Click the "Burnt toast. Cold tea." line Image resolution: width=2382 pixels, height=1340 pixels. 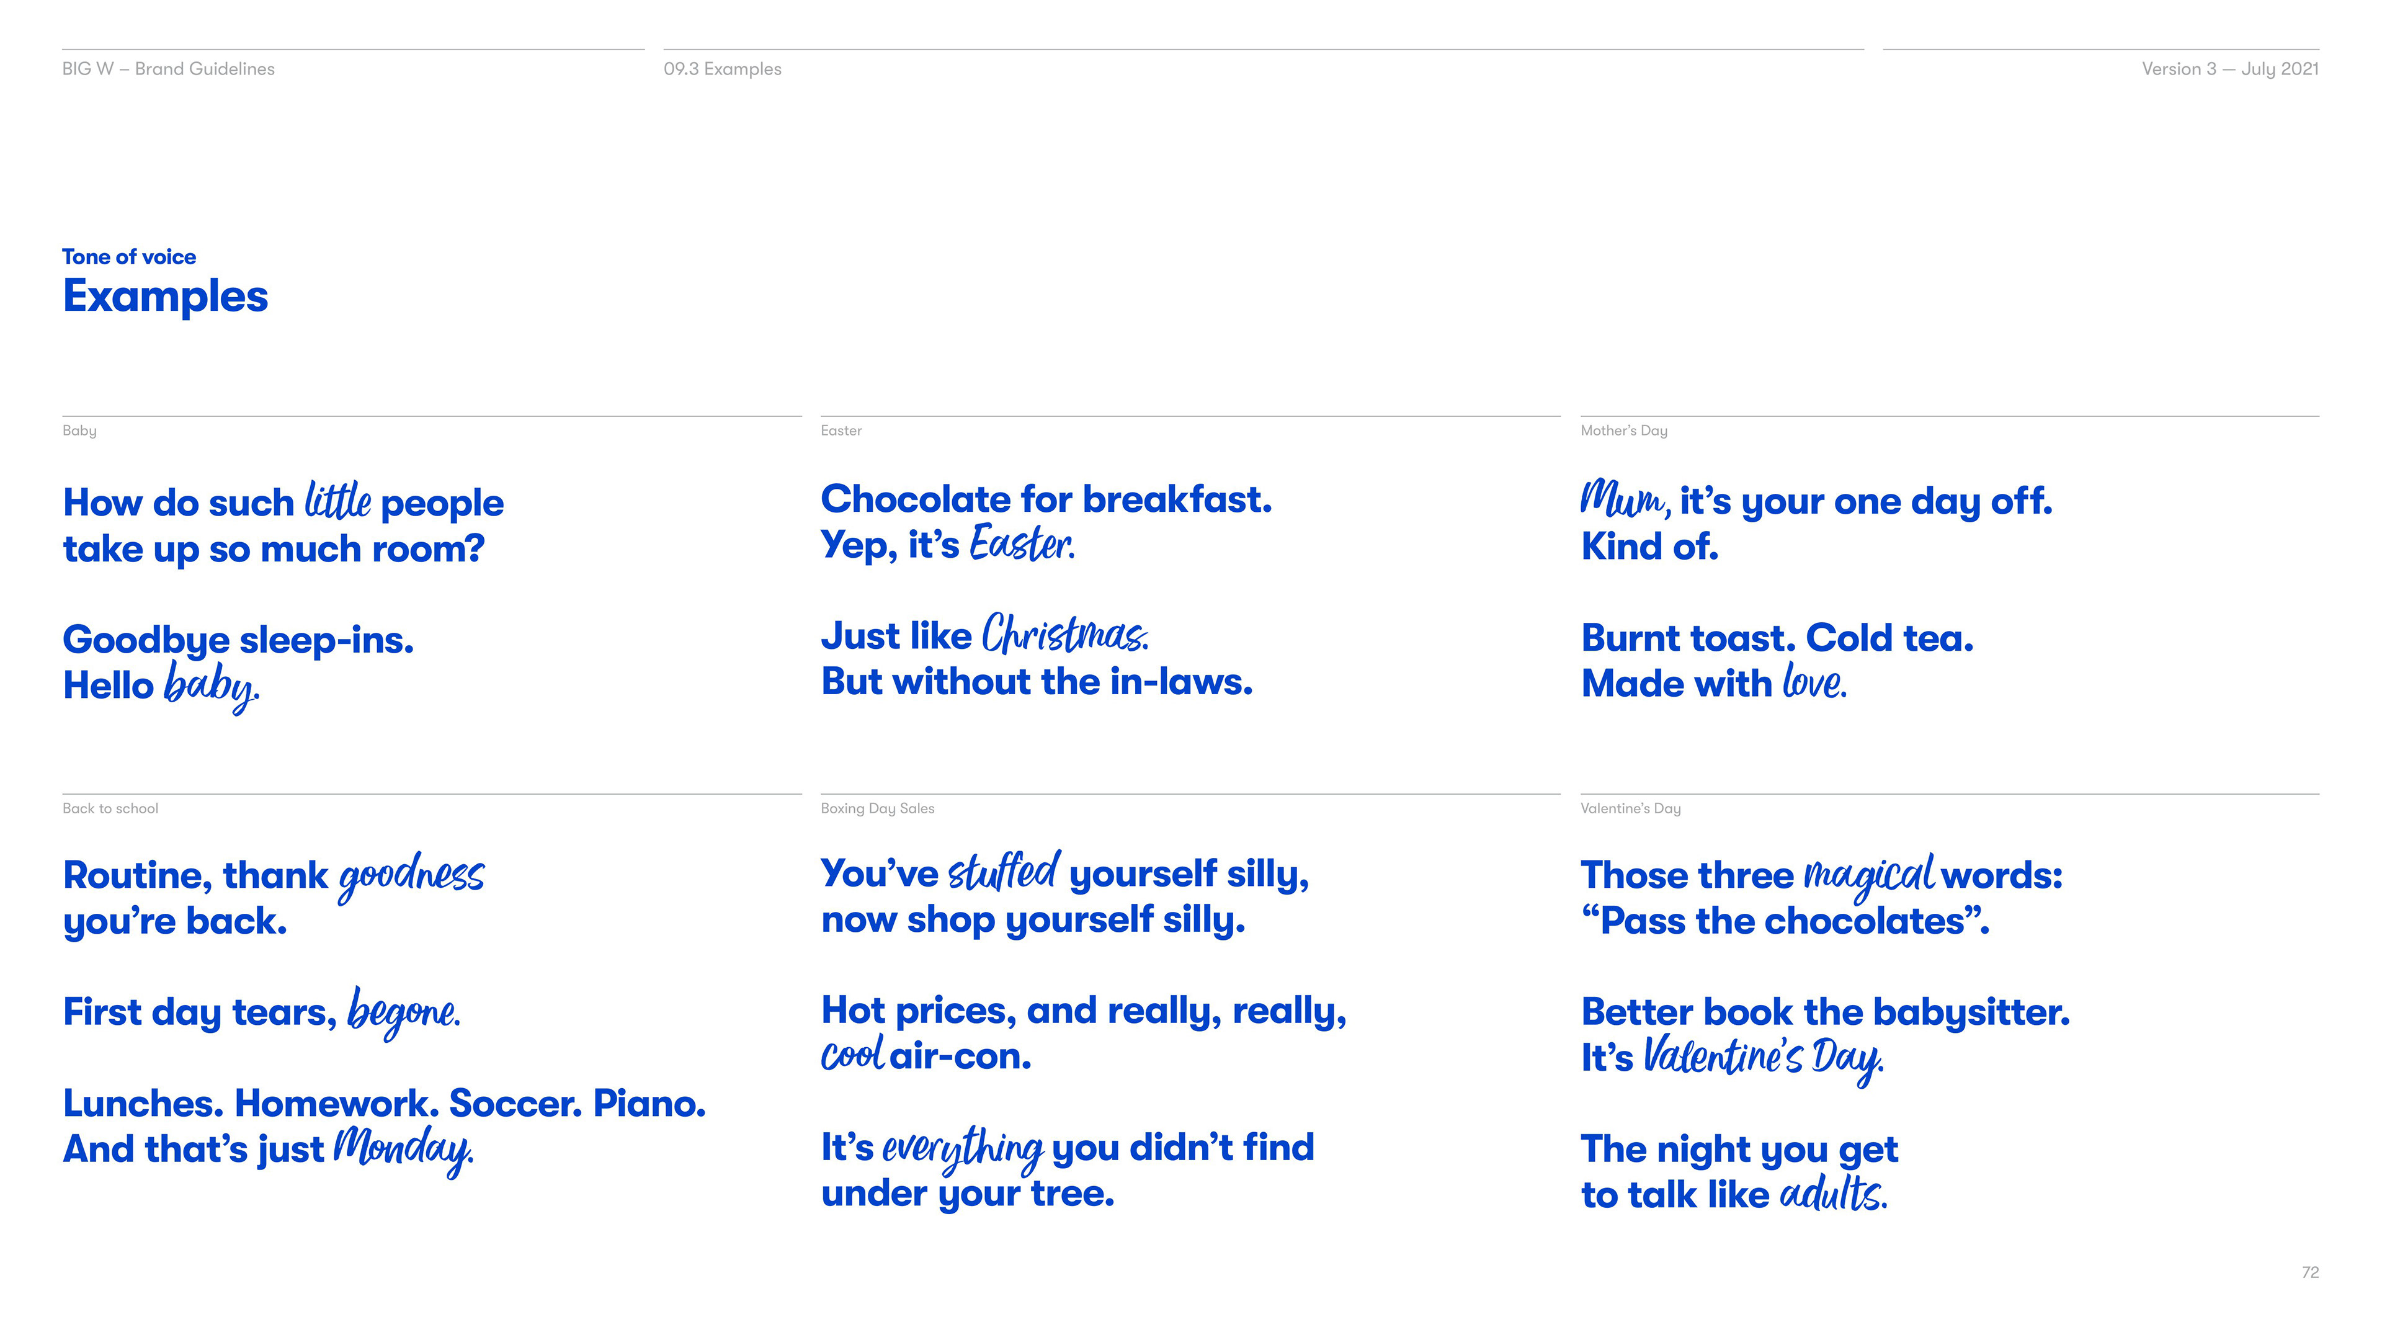click(x=1777, y=638)
